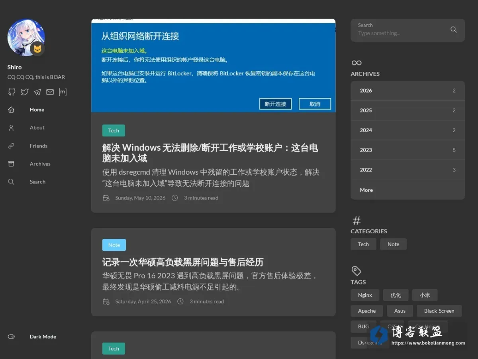Screen dimensions: 478x359
Task: Open the About page
Action: 37,128
